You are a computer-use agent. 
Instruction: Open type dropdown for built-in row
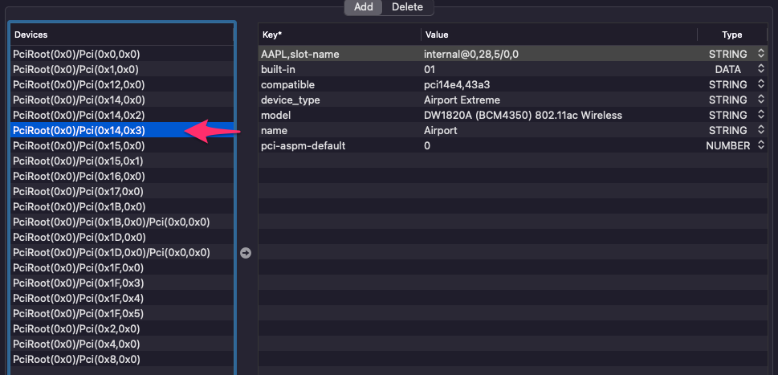coord(761,69)
